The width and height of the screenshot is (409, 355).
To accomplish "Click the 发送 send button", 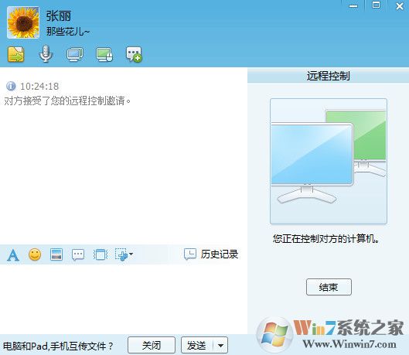I will [197, 346].
